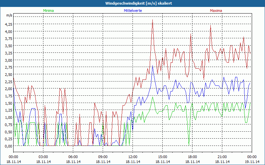This screenshot has height=165, width=265.
Task: Click the 3,75 y-axis value
Action: click(9, 39)
